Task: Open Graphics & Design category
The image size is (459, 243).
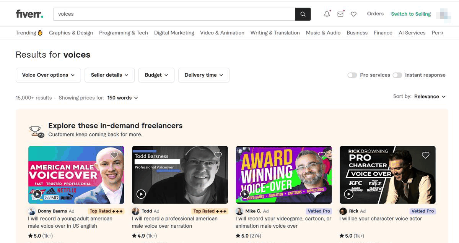Action: tap(71, 33)
